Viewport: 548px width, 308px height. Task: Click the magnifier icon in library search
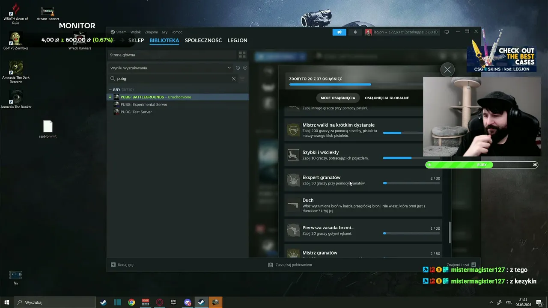pos(113,79)
